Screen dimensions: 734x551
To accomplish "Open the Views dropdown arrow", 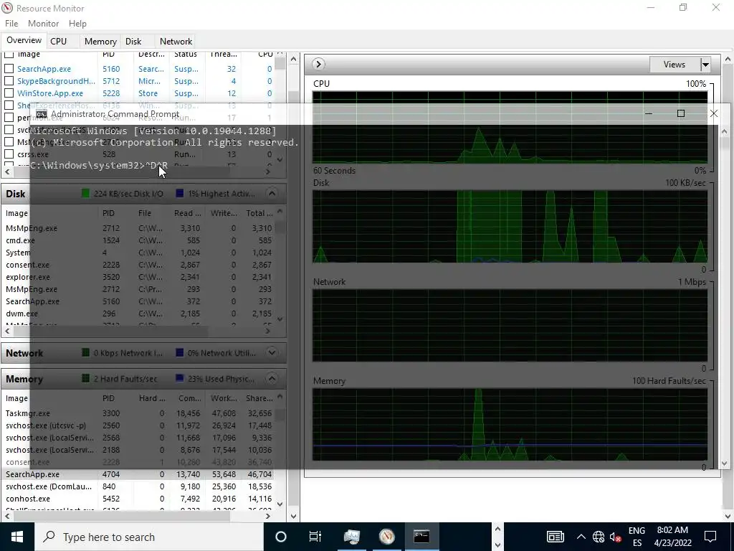I will [x=705, y=65].
